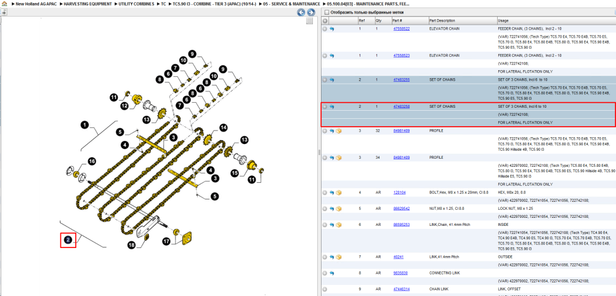The image size is (616, 296).
Task: Select callout 16 in the diagram
Action: (91, 161)
